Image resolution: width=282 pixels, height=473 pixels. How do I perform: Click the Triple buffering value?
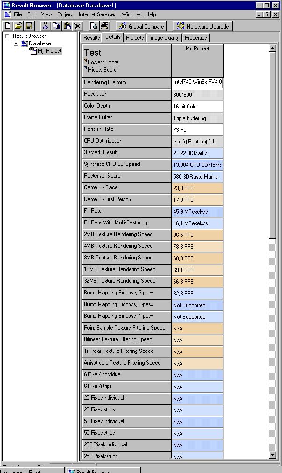tap(197, 118)
